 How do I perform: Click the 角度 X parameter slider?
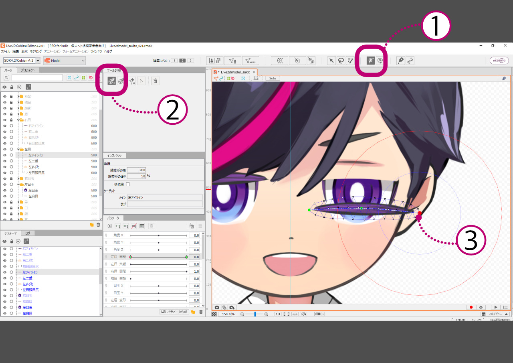coord(159,235)
